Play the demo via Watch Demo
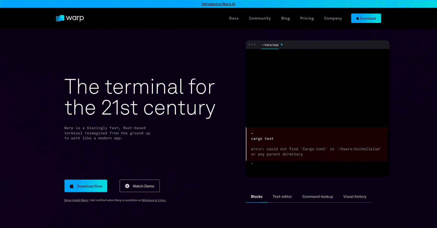The image size is (437, 228). pyautogui.click(x=140, y=186)
